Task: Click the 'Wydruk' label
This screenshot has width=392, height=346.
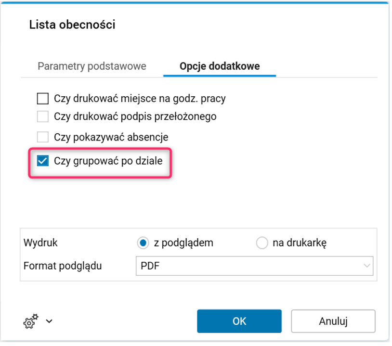Action: 40,243
